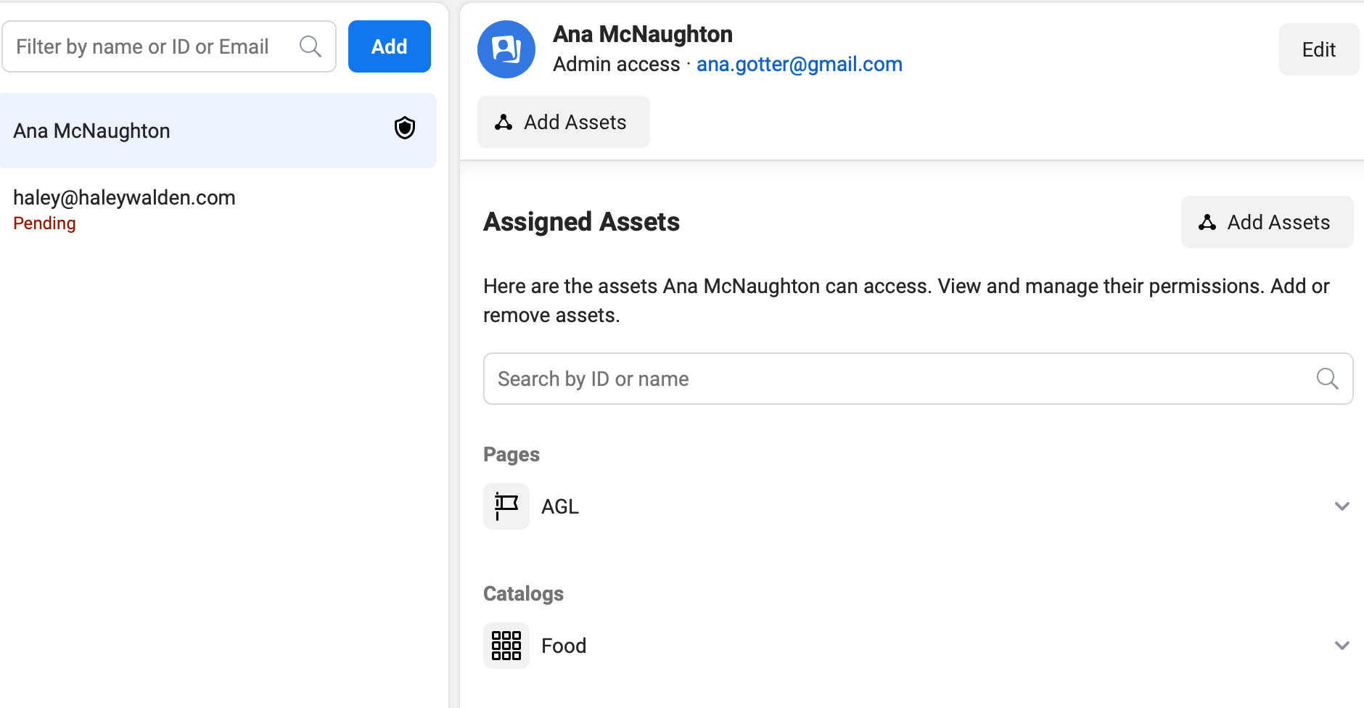Click the Add Assets button under Ana's name

[x=564, y=121]
